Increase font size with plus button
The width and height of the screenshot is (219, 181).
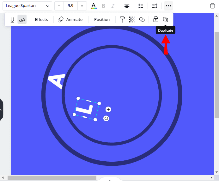coord(82,6)
